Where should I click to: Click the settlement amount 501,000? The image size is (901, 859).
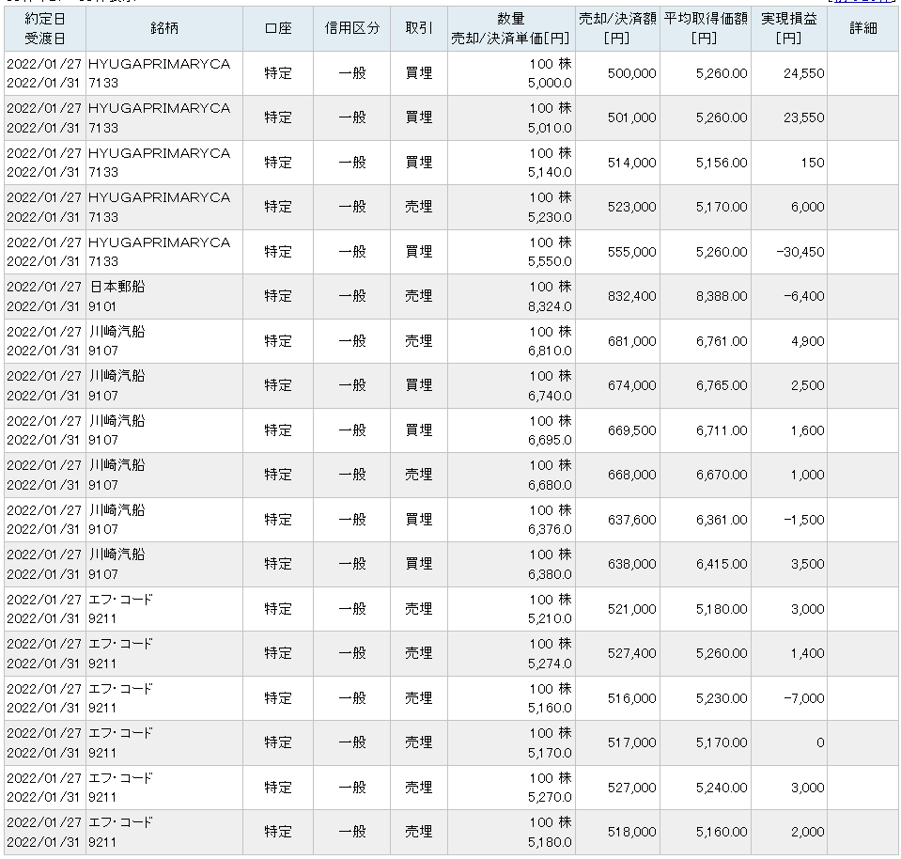[x=631, y=117]
